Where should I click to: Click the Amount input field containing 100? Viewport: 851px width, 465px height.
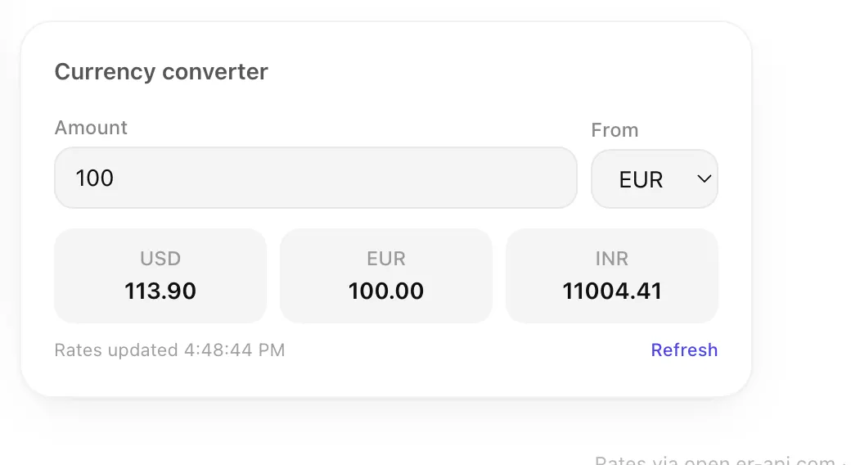point(315,178)
